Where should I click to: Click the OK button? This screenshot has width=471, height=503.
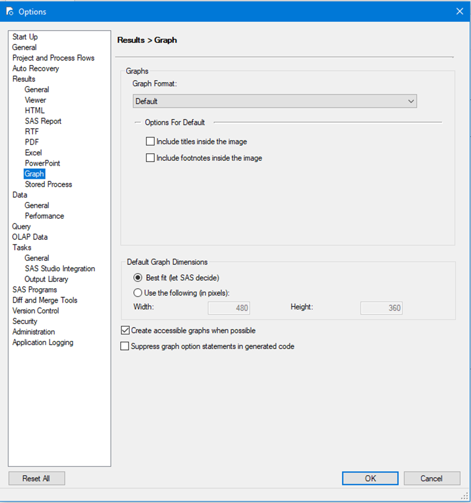pos(370,478)
